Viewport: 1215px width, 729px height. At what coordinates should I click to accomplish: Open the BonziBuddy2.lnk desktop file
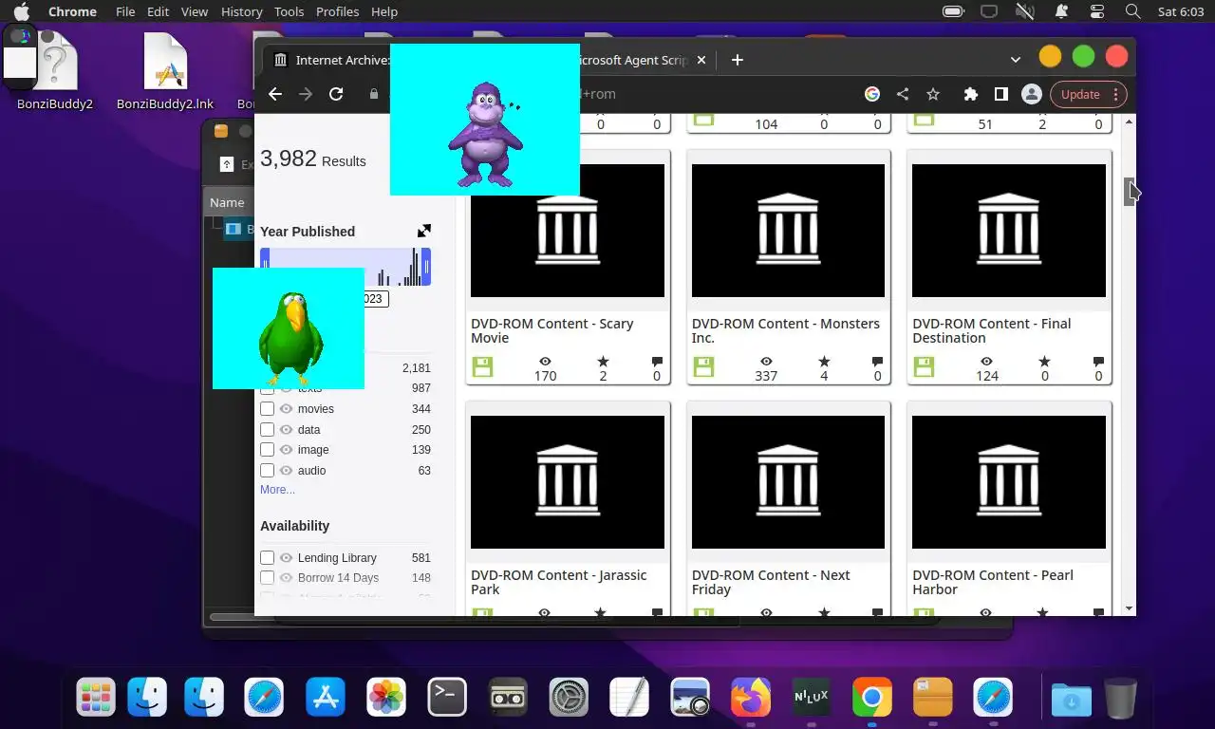pos(165,72)
